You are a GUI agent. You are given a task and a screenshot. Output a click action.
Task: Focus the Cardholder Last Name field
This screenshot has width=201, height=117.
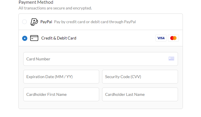pyautogui.click(x=140, y=94)
